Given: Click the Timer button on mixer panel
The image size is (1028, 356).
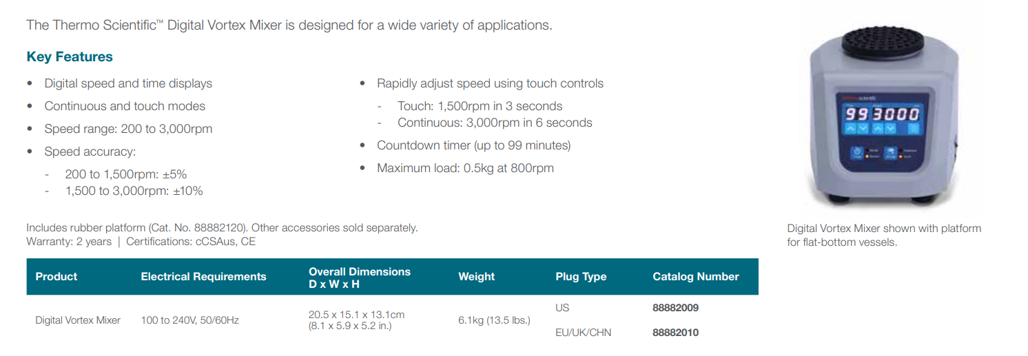Looking at the screenshot, I should point(856,153).
